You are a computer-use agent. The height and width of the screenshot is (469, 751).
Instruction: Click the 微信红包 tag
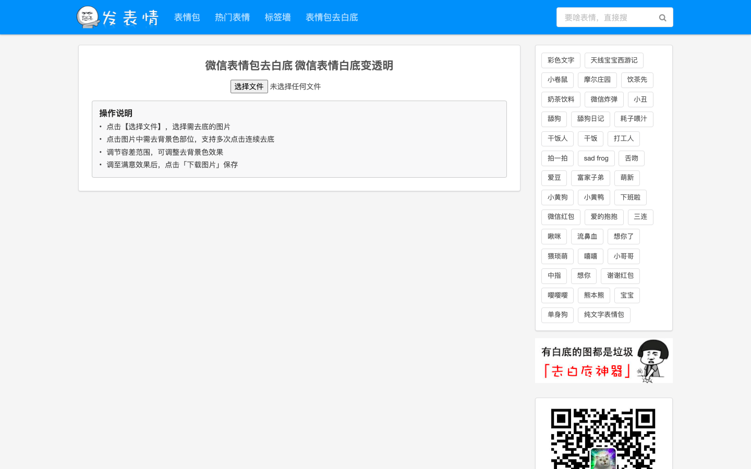[x=560, y=217]
